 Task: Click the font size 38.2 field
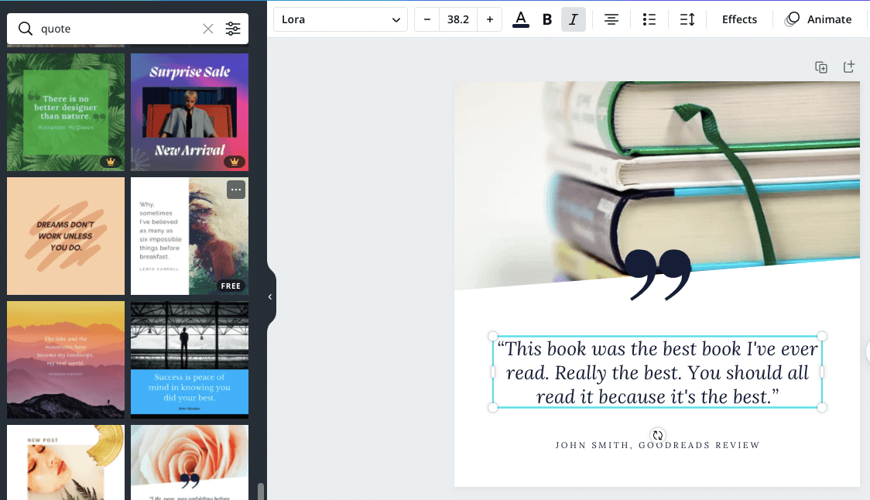pyautogui.click(x=458, y=19)
